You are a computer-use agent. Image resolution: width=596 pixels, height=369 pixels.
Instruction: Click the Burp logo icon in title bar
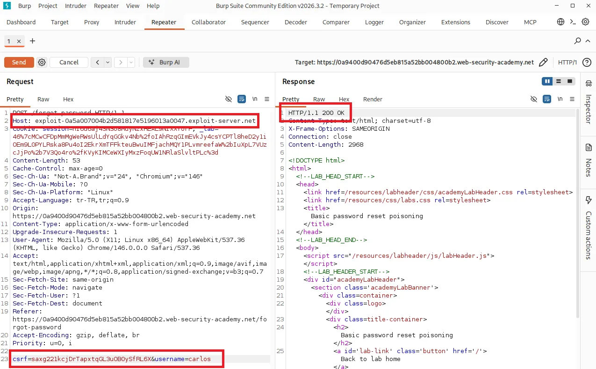tap(7, 6)
